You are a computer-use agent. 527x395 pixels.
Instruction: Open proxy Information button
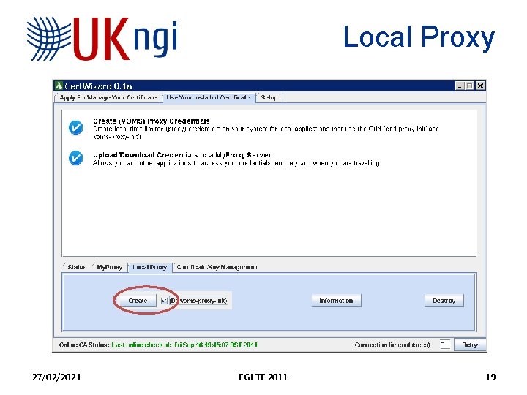(x=336, y=301)
